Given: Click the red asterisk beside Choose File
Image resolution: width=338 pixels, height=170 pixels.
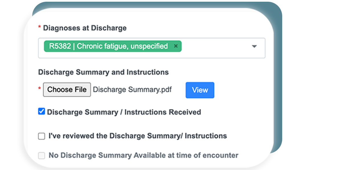Looking at the screenshot, I should click(x=40, y=88).
